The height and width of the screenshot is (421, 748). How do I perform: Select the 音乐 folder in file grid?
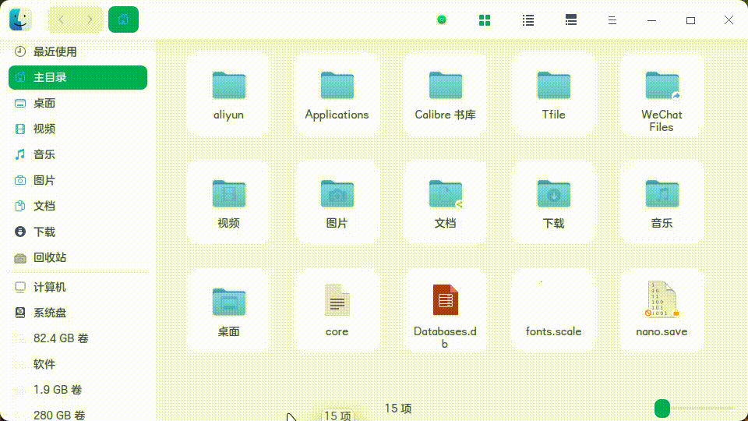click(662, 203)
